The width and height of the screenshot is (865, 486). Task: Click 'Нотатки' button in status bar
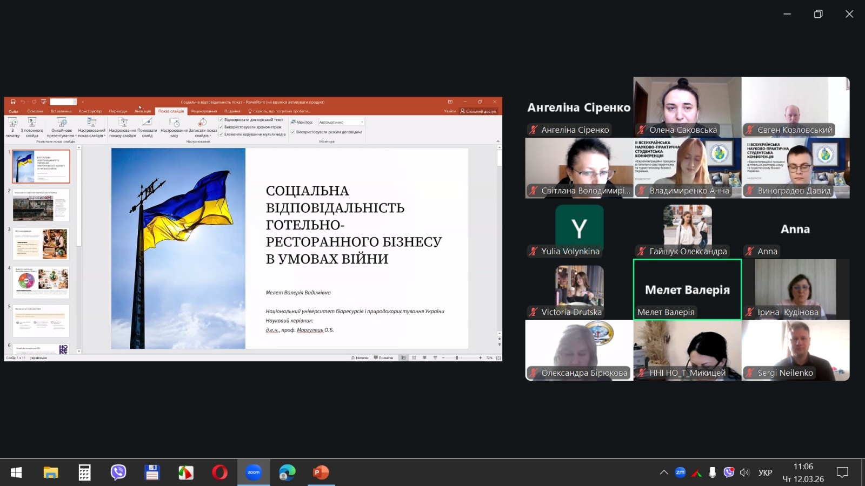360,357
